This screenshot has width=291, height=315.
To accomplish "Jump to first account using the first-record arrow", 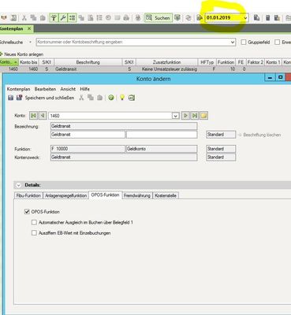I will [33, 116].
